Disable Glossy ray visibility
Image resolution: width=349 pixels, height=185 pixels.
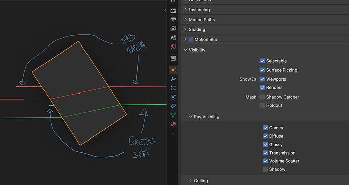(265, 144)
